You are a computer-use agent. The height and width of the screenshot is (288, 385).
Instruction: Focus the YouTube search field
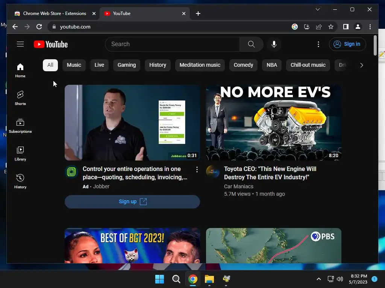(172, 44)
